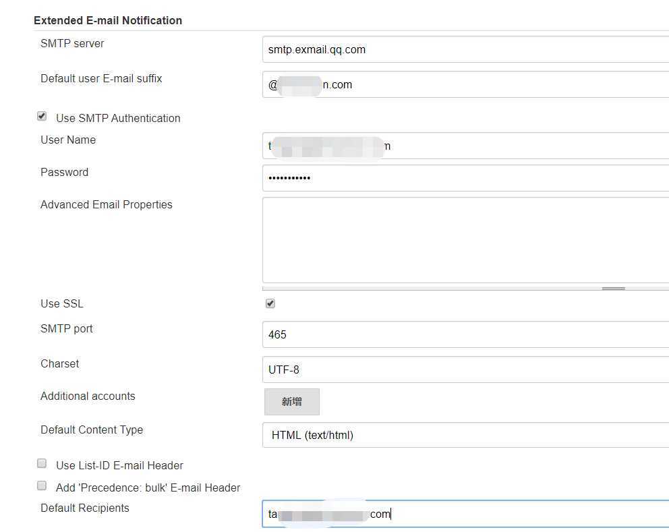669x532 pixels.
Task: Disable the Use SSL checkbox
Action: pos(270,303)
